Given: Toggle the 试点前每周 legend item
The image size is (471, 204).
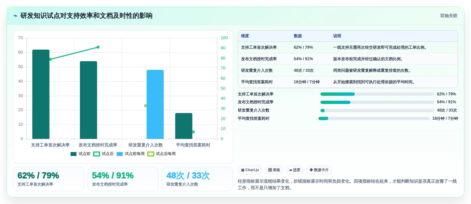Looking at the screenshot, I should point(130,154).
